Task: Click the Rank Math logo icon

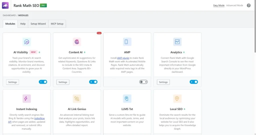Action: point(5,5)
